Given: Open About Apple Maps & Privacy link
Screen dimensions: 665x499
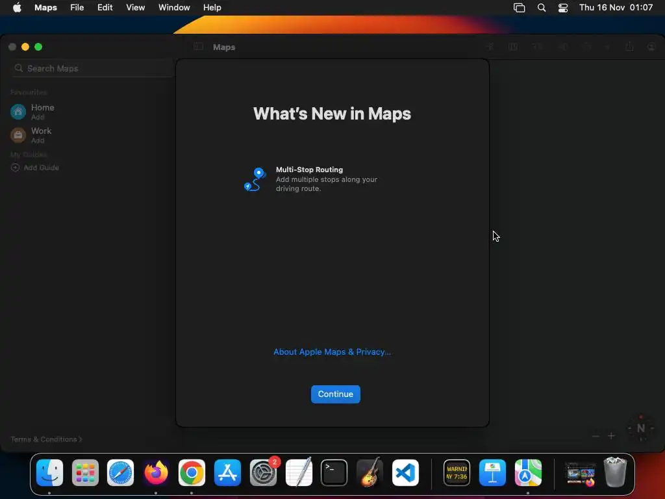Looking at the screenshot, I should [x=332, y=352].
